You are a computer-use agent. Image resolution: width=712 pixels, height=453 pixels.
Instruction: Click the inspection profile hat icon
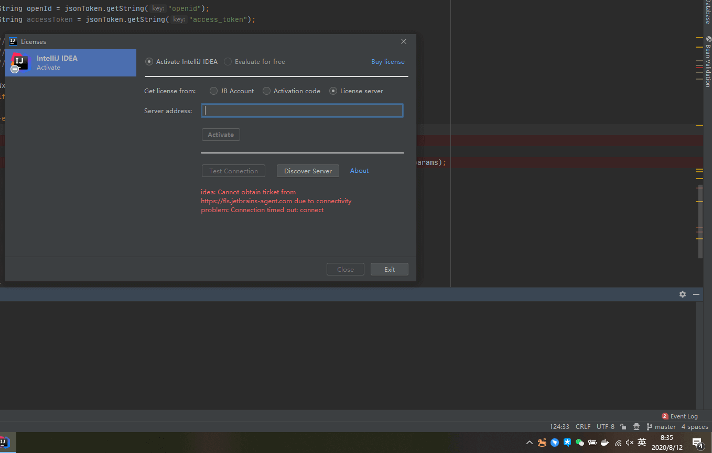636,427
